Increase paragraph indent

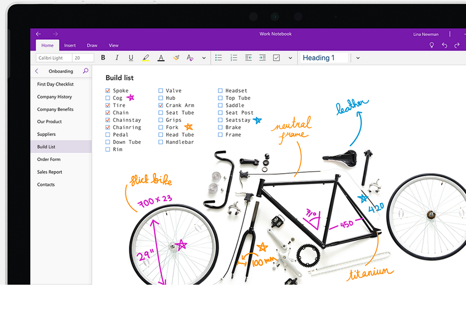click(262, 58)
